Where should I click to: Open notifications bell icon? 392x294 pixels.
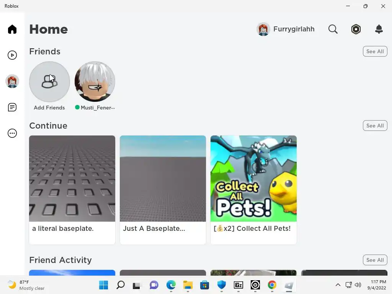click(x=379, y=29)
